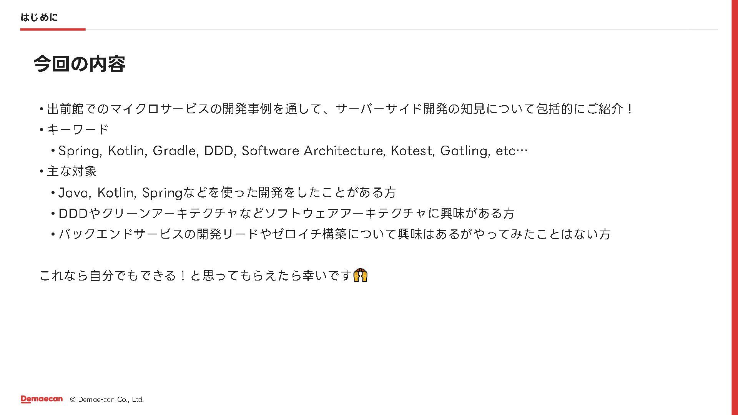Click the bullet before the 出前館 sentence
The height and width of the screenshot is (415, 738).
(x=41, y=109)
